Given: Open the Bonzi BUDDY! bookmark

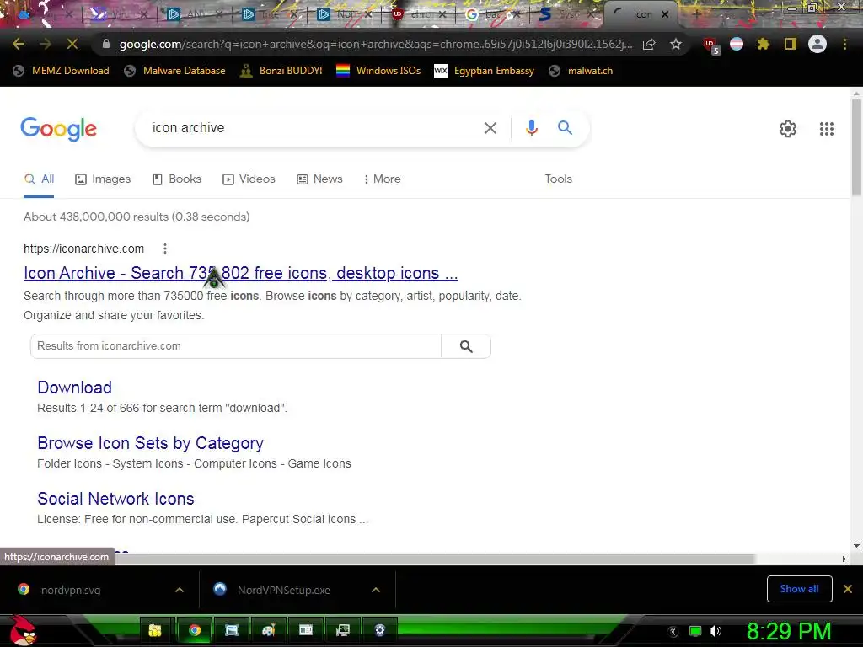Looking at the screenshot, I should [281, 71].
